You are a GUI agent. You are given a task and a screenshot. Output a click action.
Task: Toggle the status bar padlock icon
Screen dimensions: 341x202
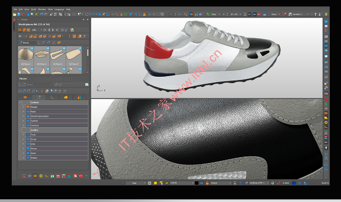(x=207, y=183)
